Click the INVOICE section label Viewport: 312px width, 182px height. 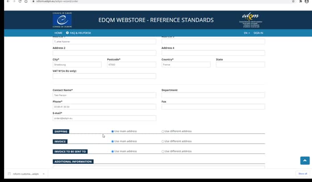coord(60,142)
